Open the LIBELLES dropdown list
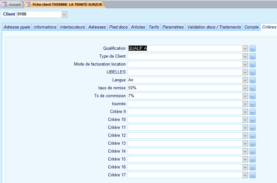This screenshot has height=183, width=277. (x=245, y=72)
